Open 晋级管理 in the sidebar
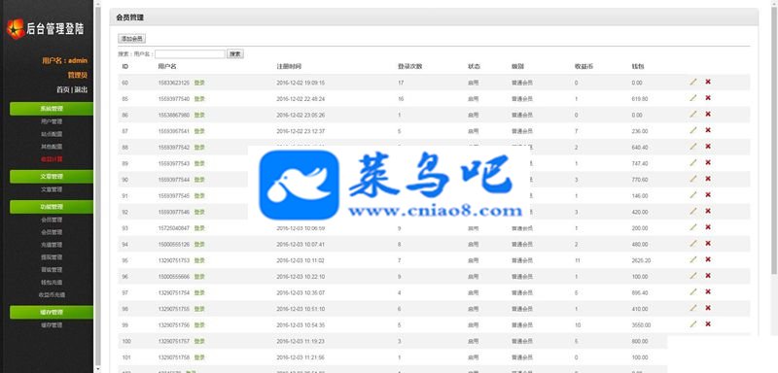 52,270
